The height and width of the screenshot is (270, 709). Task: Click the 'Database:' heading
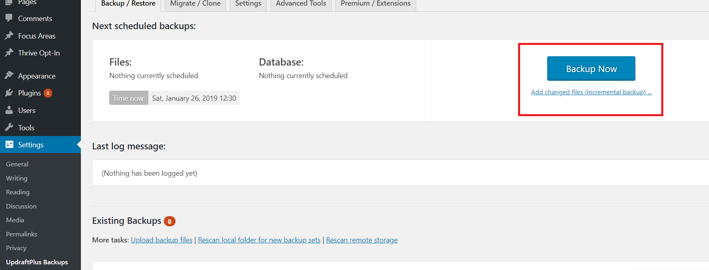281,62
